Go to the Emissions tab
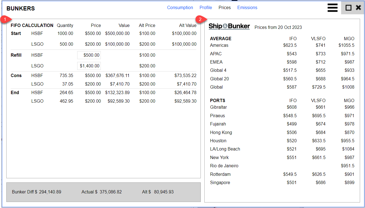The image size is (365, 208). tap(247, 8)
